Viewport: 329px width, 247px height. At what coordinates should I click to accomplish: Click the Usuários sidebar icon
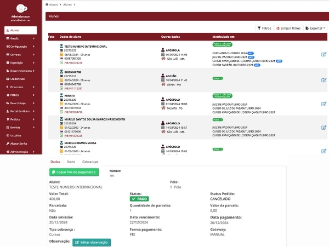pos(8,135)
